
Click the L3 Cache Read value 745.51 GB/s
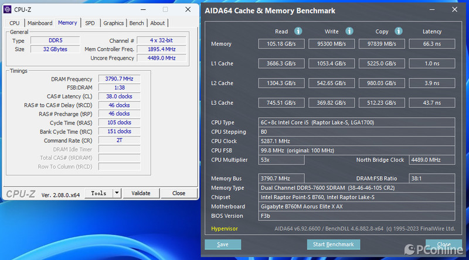click(x=281, y=103)
